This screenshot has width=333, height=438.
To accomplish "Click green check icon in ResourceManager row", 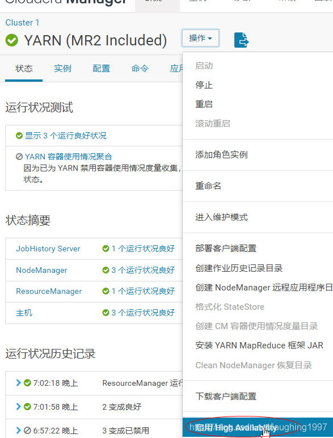I will (106, 291).
